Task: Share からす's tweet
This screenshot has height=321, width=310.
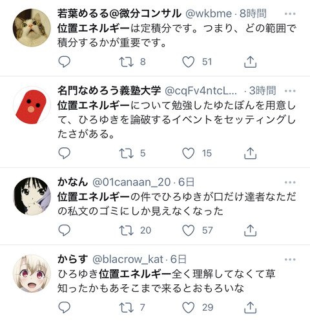Action: pyautogui.click(x=251, y=307)
